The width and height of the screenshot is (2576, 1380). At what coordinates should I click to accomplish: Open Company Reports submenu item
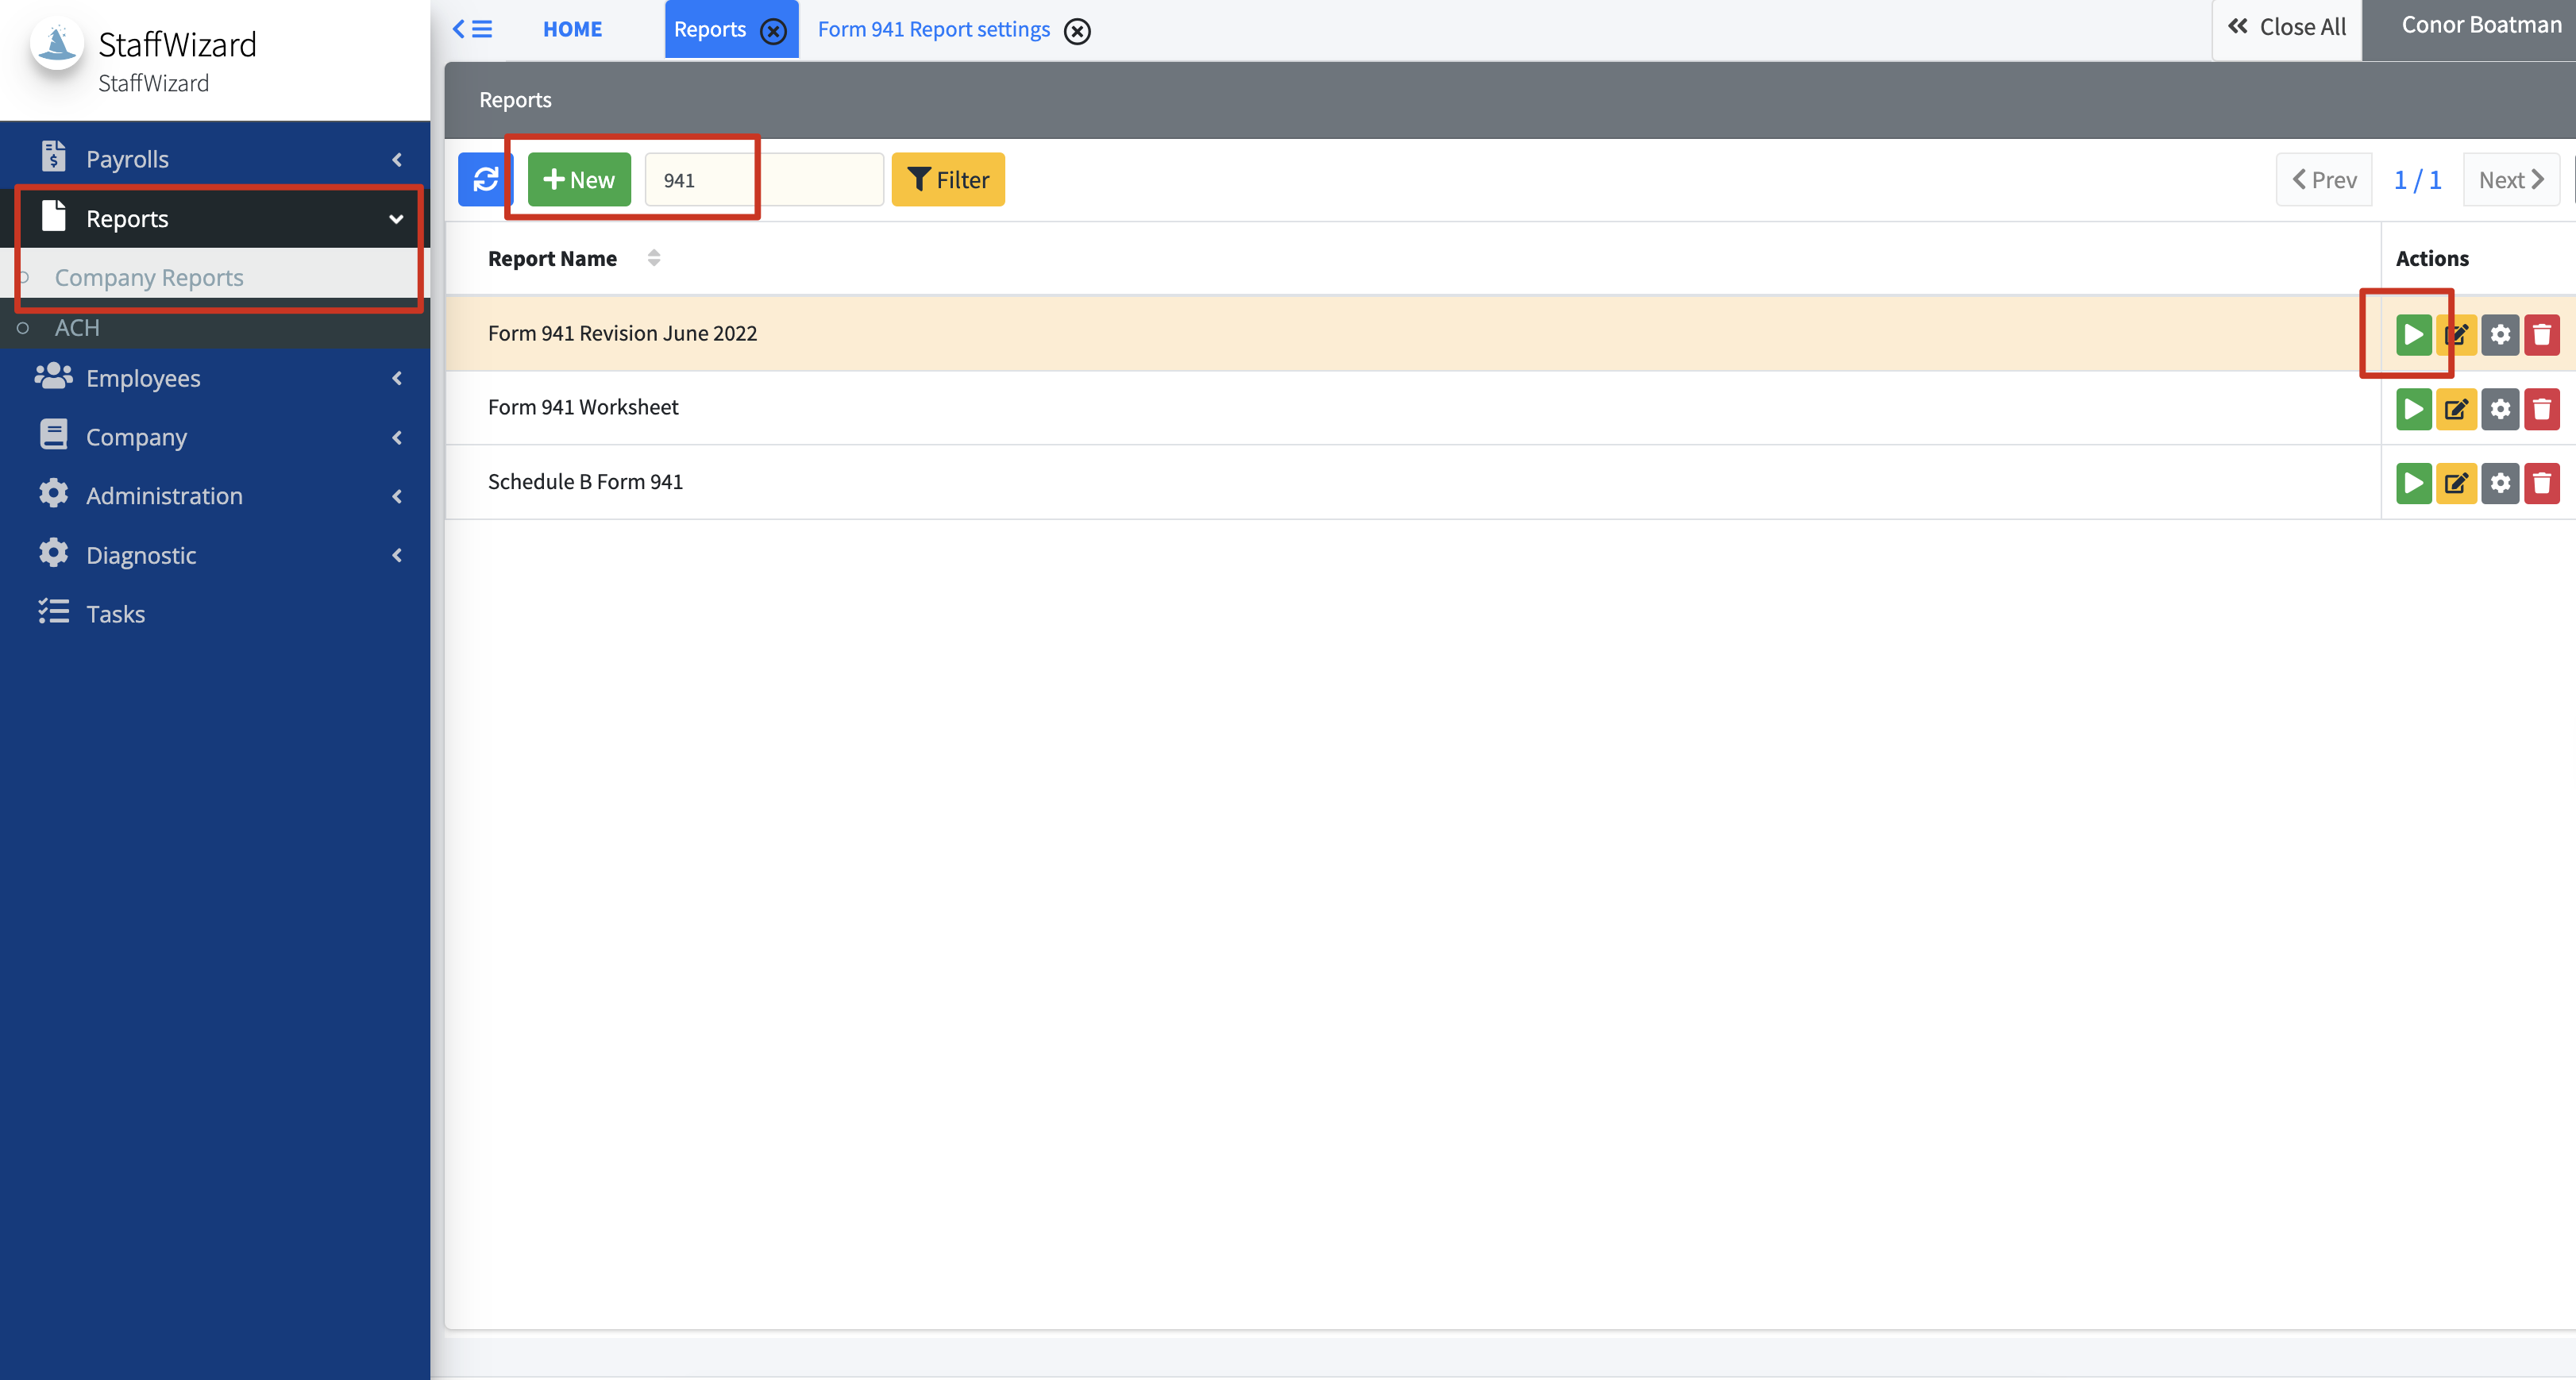[149, 277]
